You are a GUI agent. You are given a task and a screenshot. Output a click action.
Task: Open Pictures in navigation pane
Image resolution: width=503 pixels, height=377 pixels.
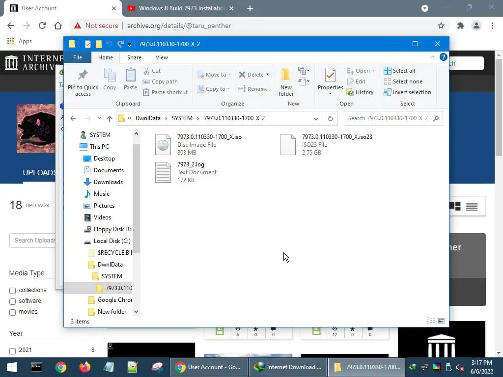point(99,206)
